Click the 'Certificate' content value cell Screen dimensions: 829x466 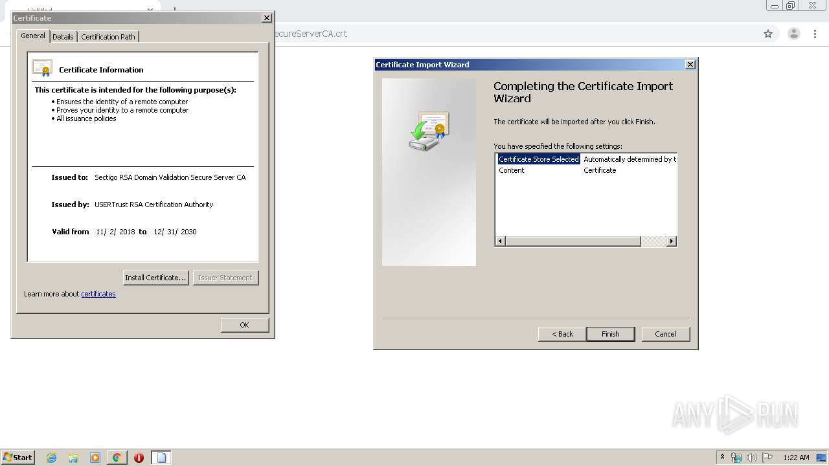pyautogui.click(x=600, y=170)
